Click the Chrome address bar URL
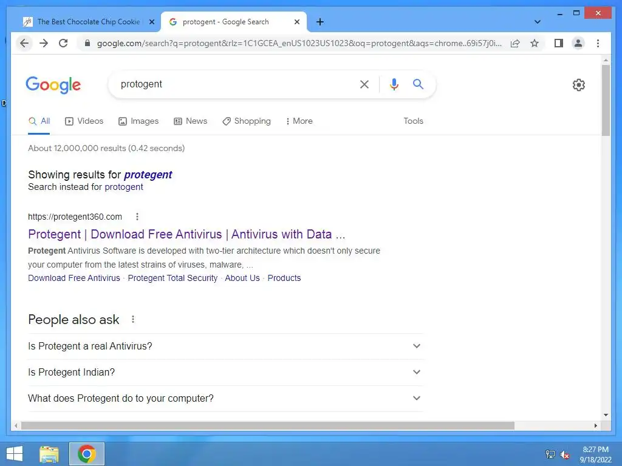 point(299,43)
